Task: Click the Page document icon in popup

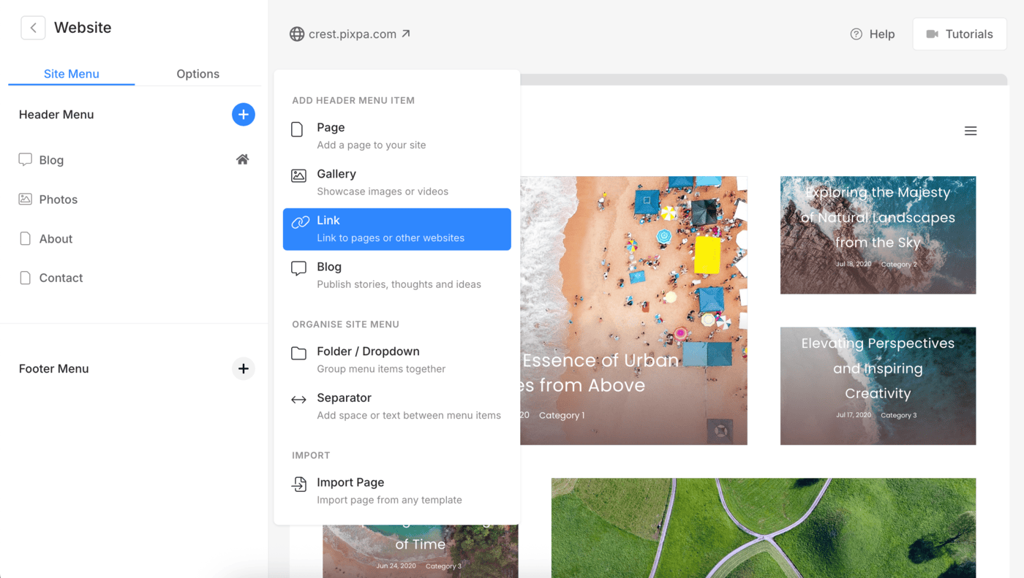Action: 297,129
